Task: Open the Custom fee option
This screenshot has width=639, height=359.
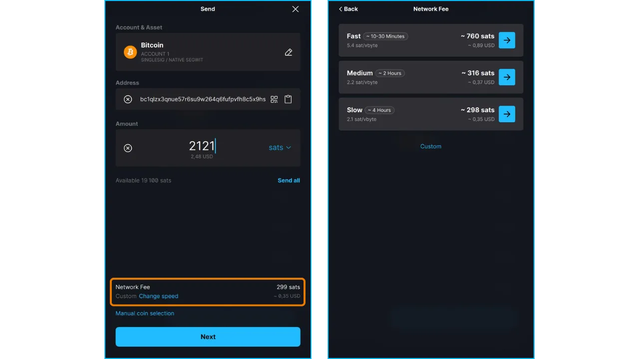Action: pos(431,147)
